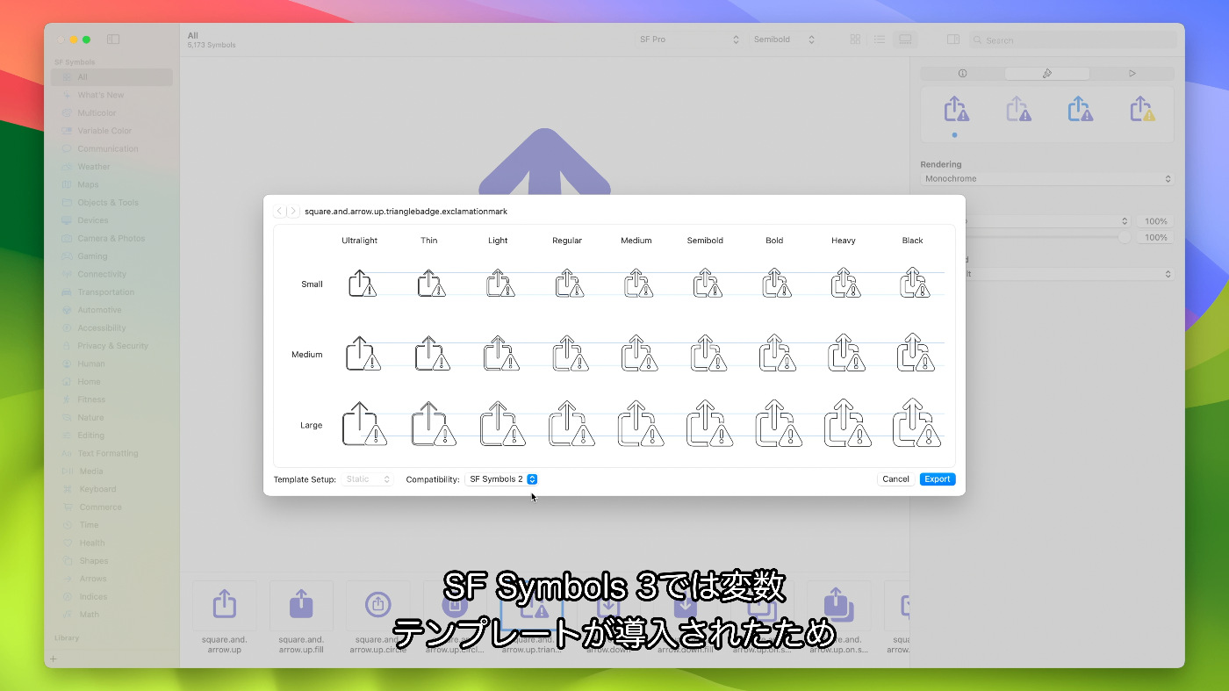Open the Devices category
The image size is (1229, 691).
coord(111,220)
